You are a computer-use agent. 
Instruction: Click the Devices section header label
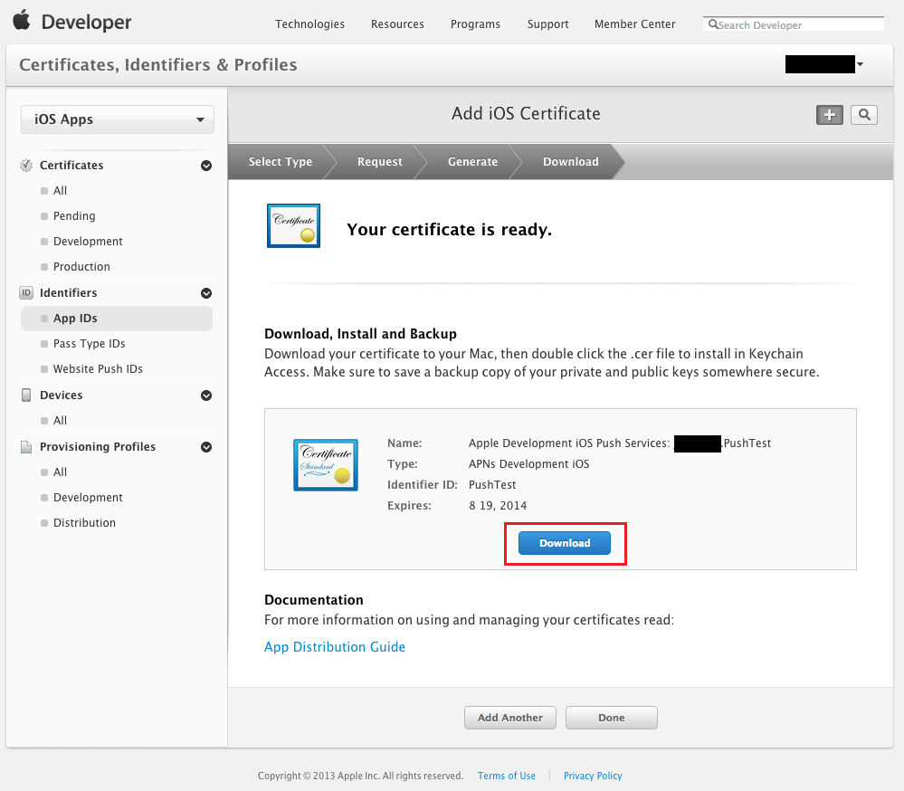point(62,395)
